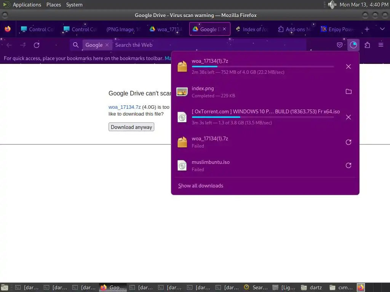Open the Pocket save icon
The image size is (390, 292).
[339, 45]
